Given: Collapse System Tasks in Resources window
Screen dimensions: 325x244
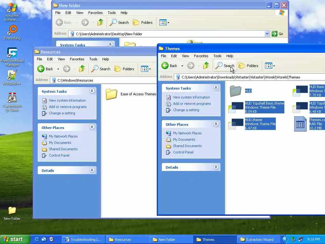Looking at the screenshot, I should (92, 91).
